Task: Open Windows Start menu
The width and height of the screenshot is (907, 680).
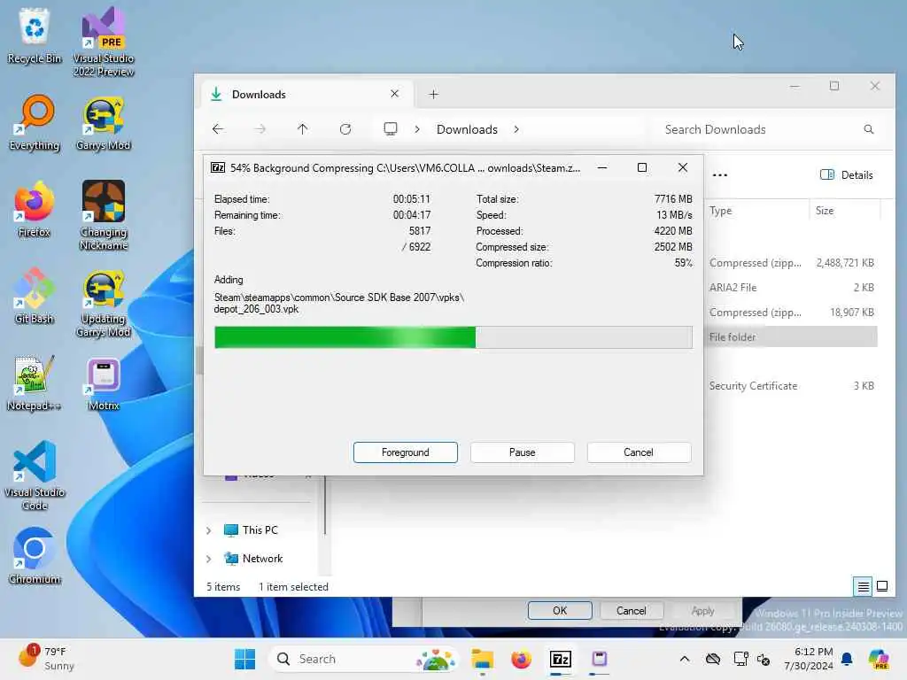Action: tap(244, 659)
